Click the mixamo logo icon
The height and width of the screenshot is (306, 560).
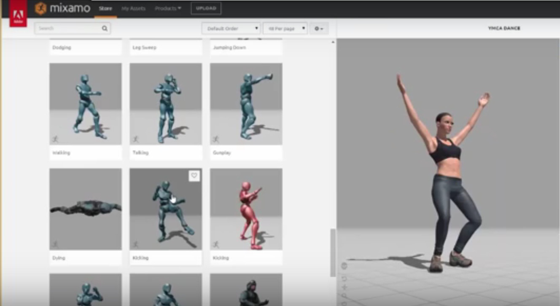point(41,8)
